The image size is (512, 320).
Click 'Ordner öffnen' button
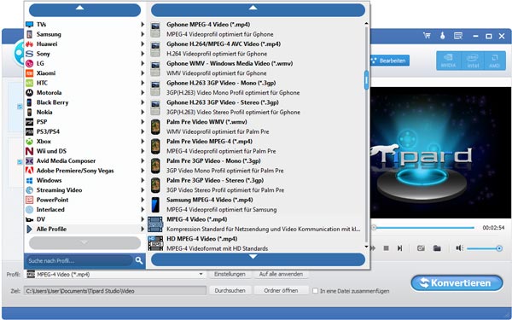(x=281, y=291)
